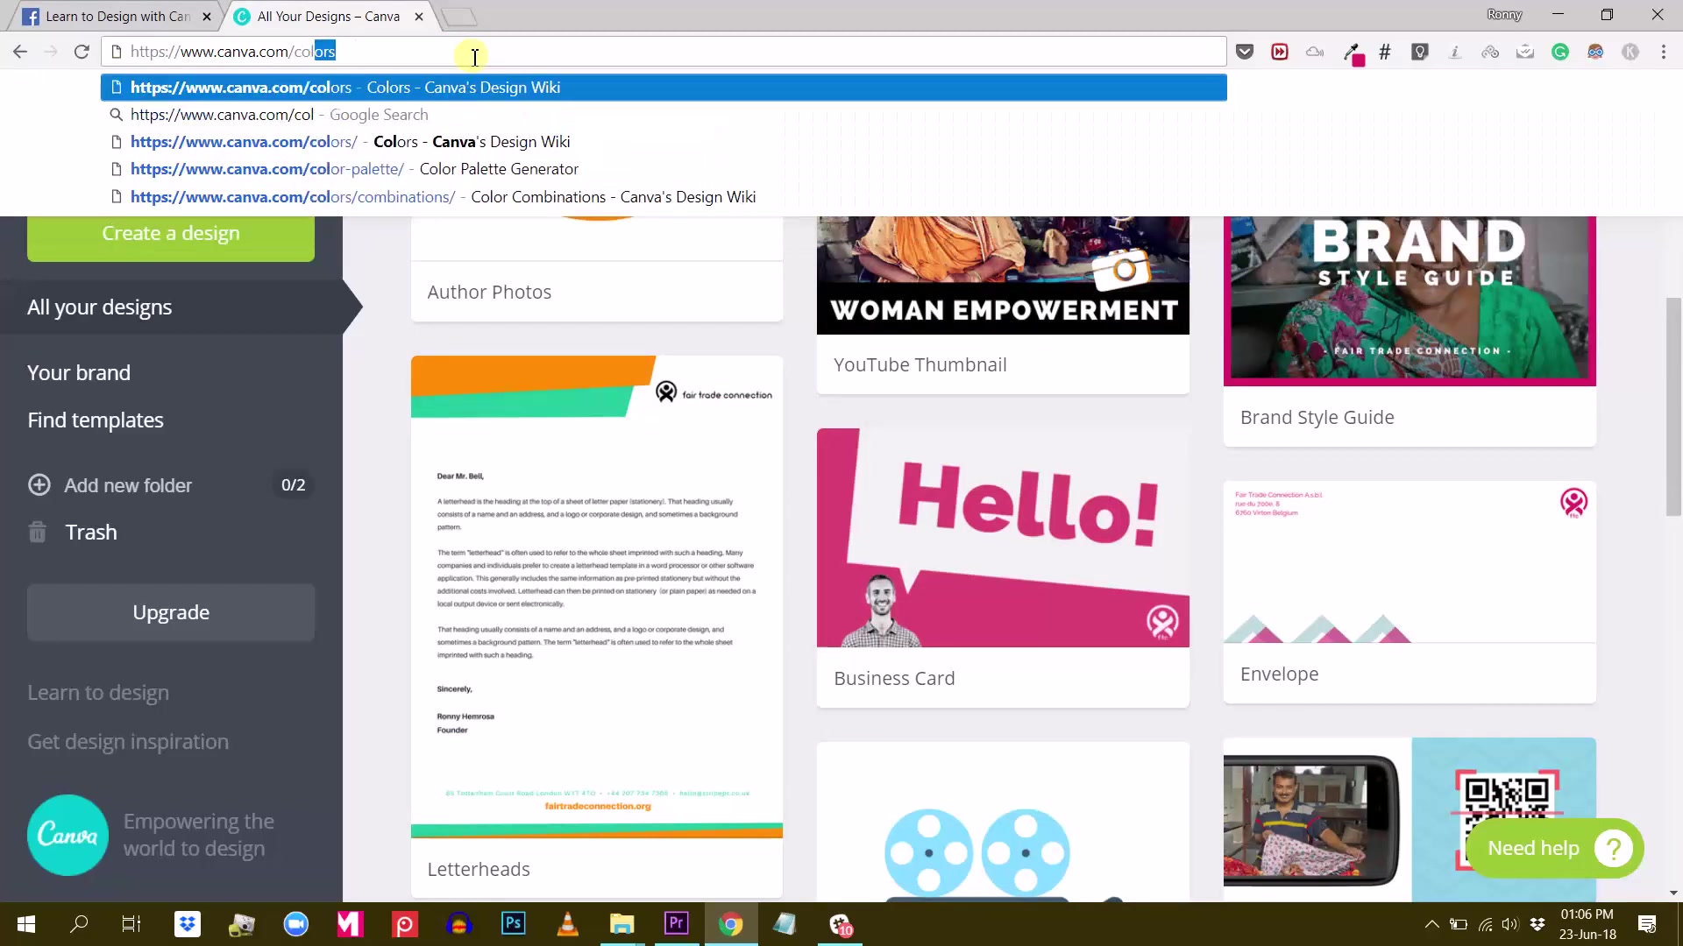Close the All Your Designs – Canva tab
The width and height of the screenshot is (1683, 946).
click(419, 17)
